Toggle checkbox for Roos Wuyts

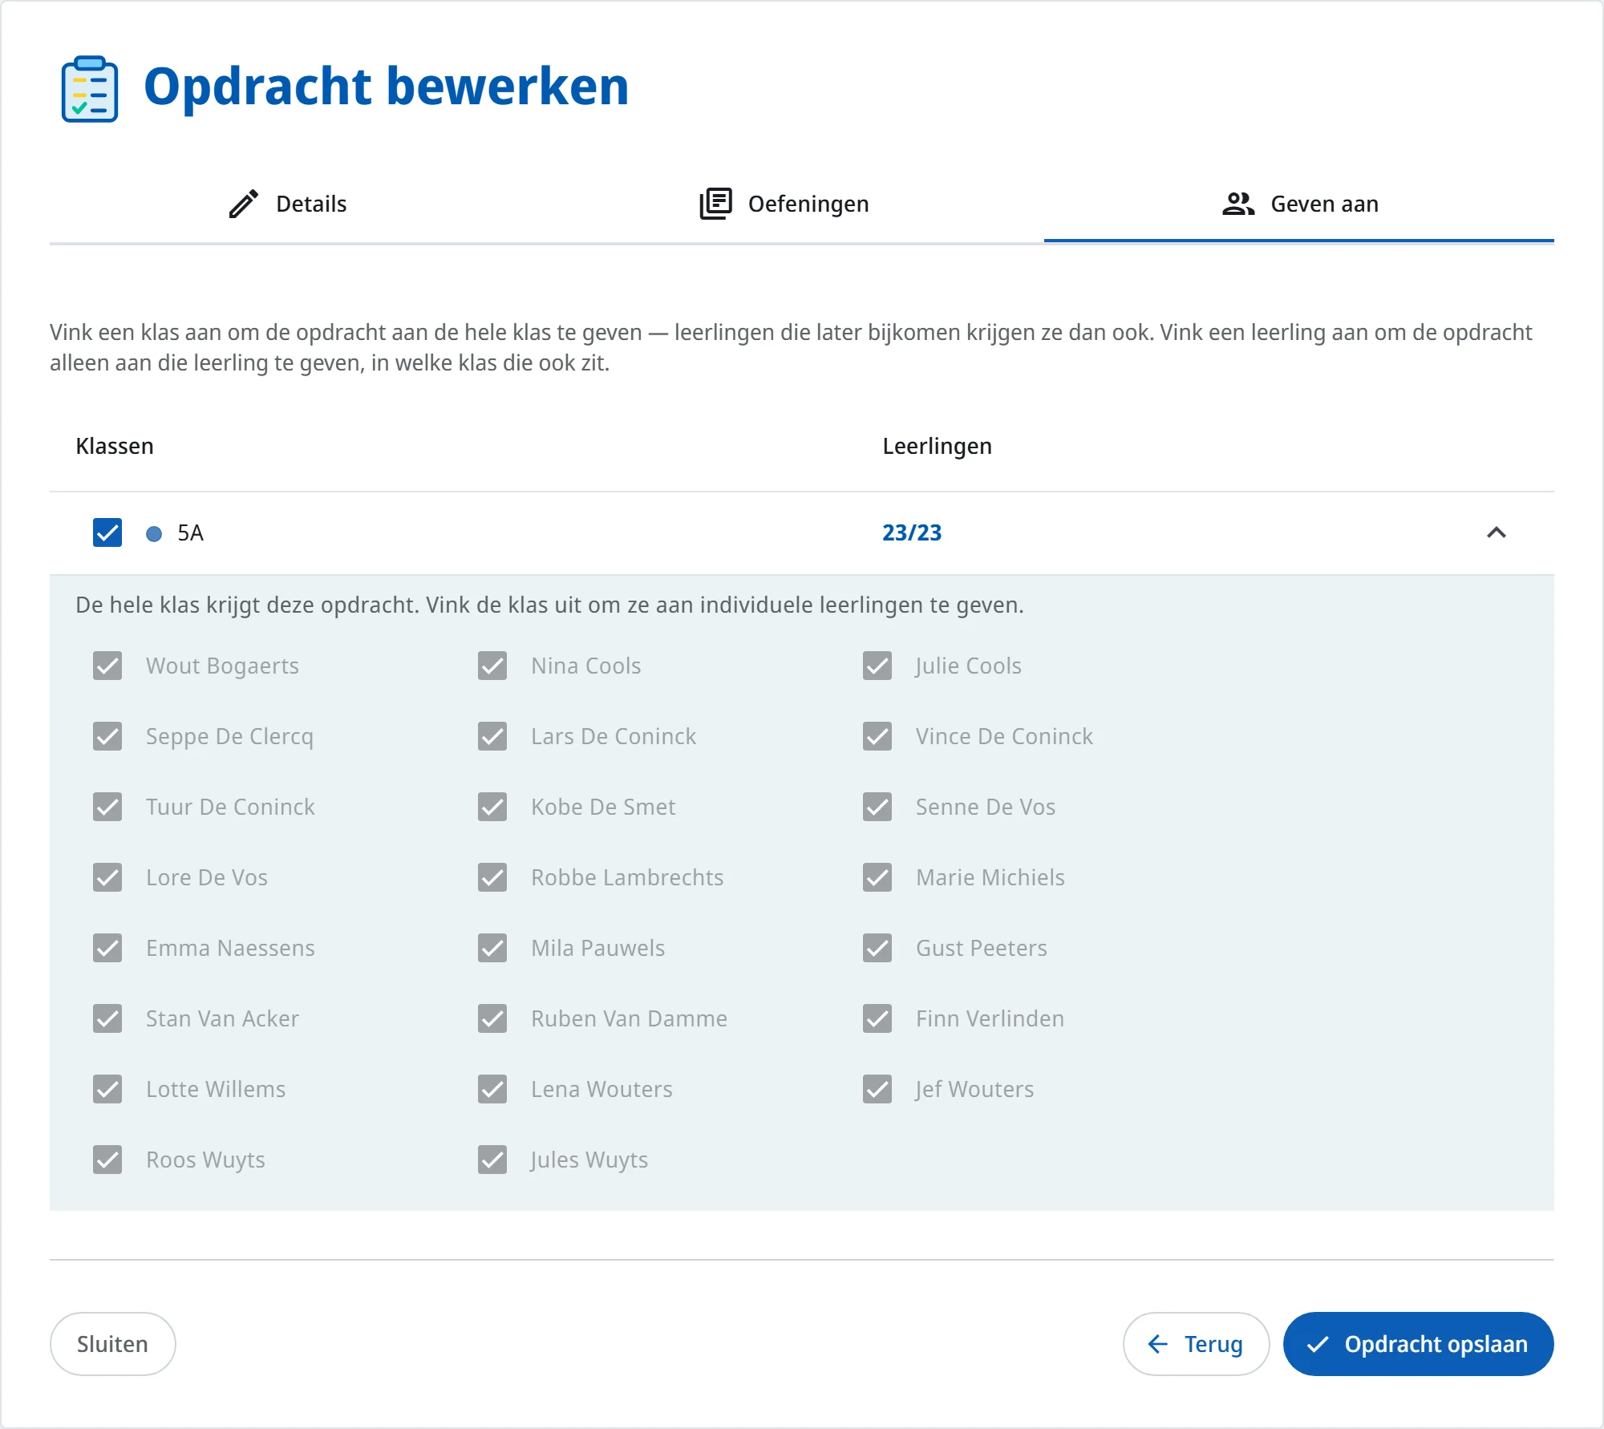[x=107, y=1160]
